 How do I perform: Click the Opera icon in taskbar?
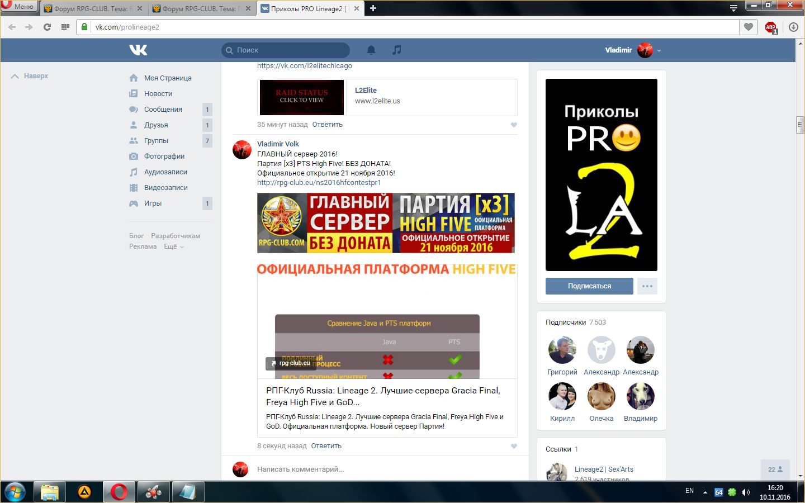coord(119,492)
